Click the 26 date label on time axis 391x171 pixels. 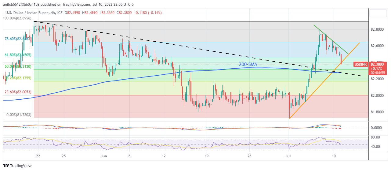point(249,156)
